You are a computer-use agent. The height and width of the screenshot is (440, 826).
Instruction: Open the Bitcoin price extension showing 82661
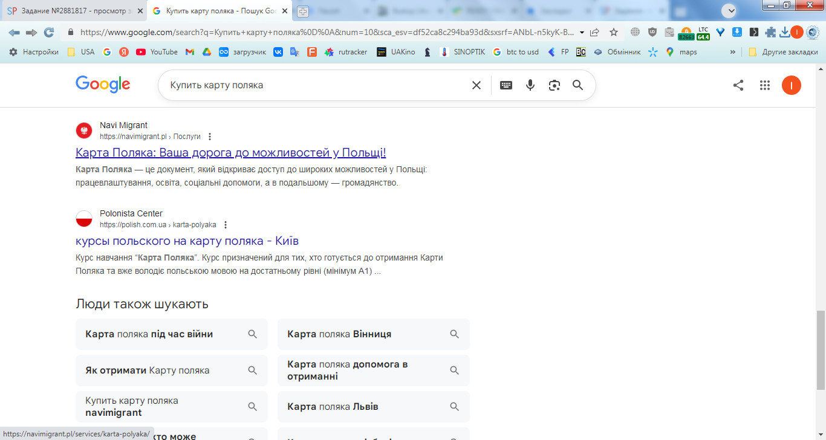(x=686, y=33)
